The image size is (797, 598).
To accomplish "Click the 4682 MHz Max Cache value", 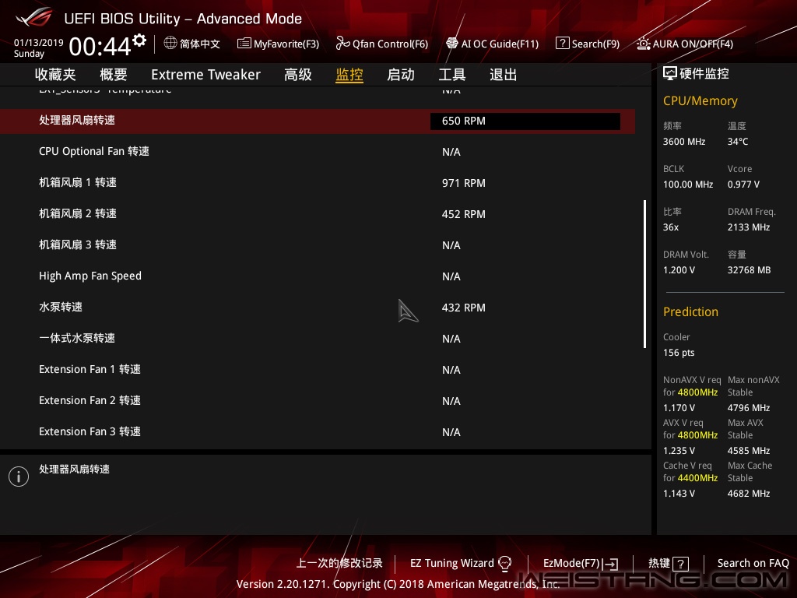I will tap(748, 493).
